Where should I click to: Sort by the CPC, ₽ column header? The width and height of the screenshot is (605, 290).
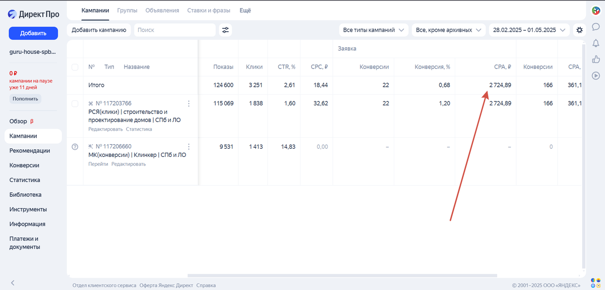pos(320,67)
